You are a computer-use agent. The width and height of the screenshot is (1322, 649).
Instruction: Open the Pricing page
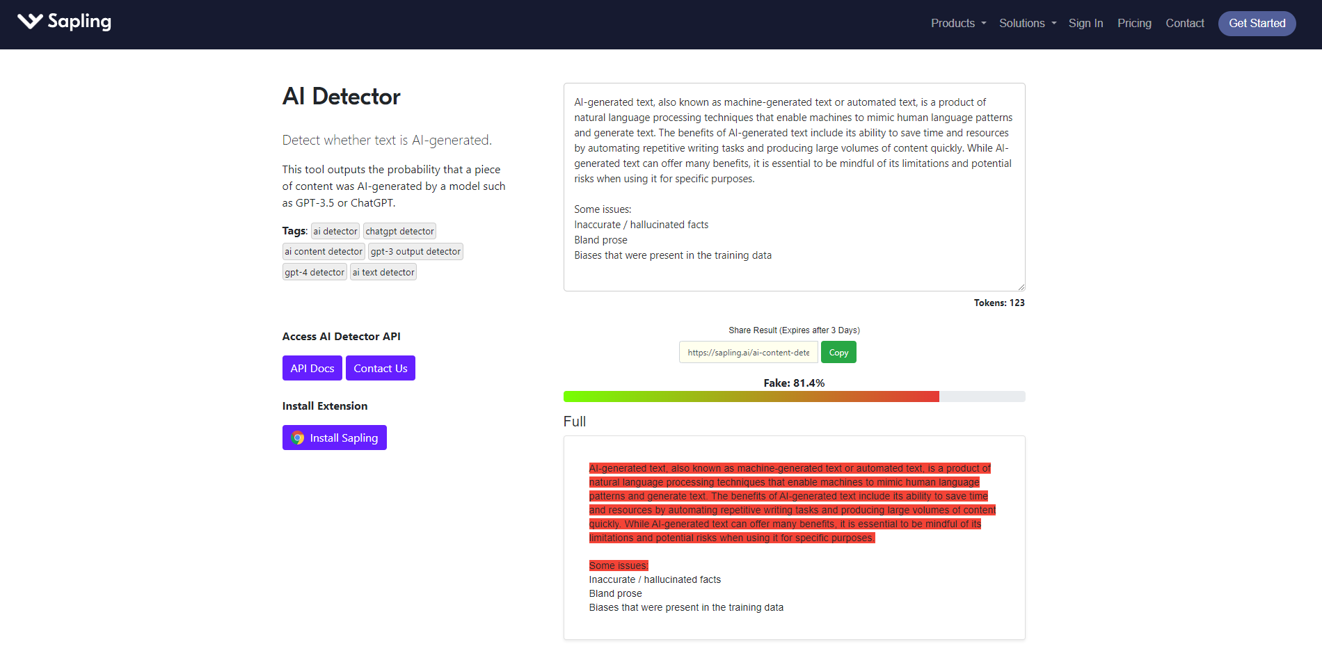click(1134, 23)
